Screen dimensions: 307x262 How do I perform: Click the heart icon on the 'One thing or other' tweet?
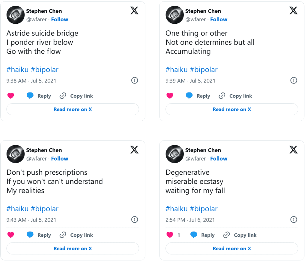point(170,96)
